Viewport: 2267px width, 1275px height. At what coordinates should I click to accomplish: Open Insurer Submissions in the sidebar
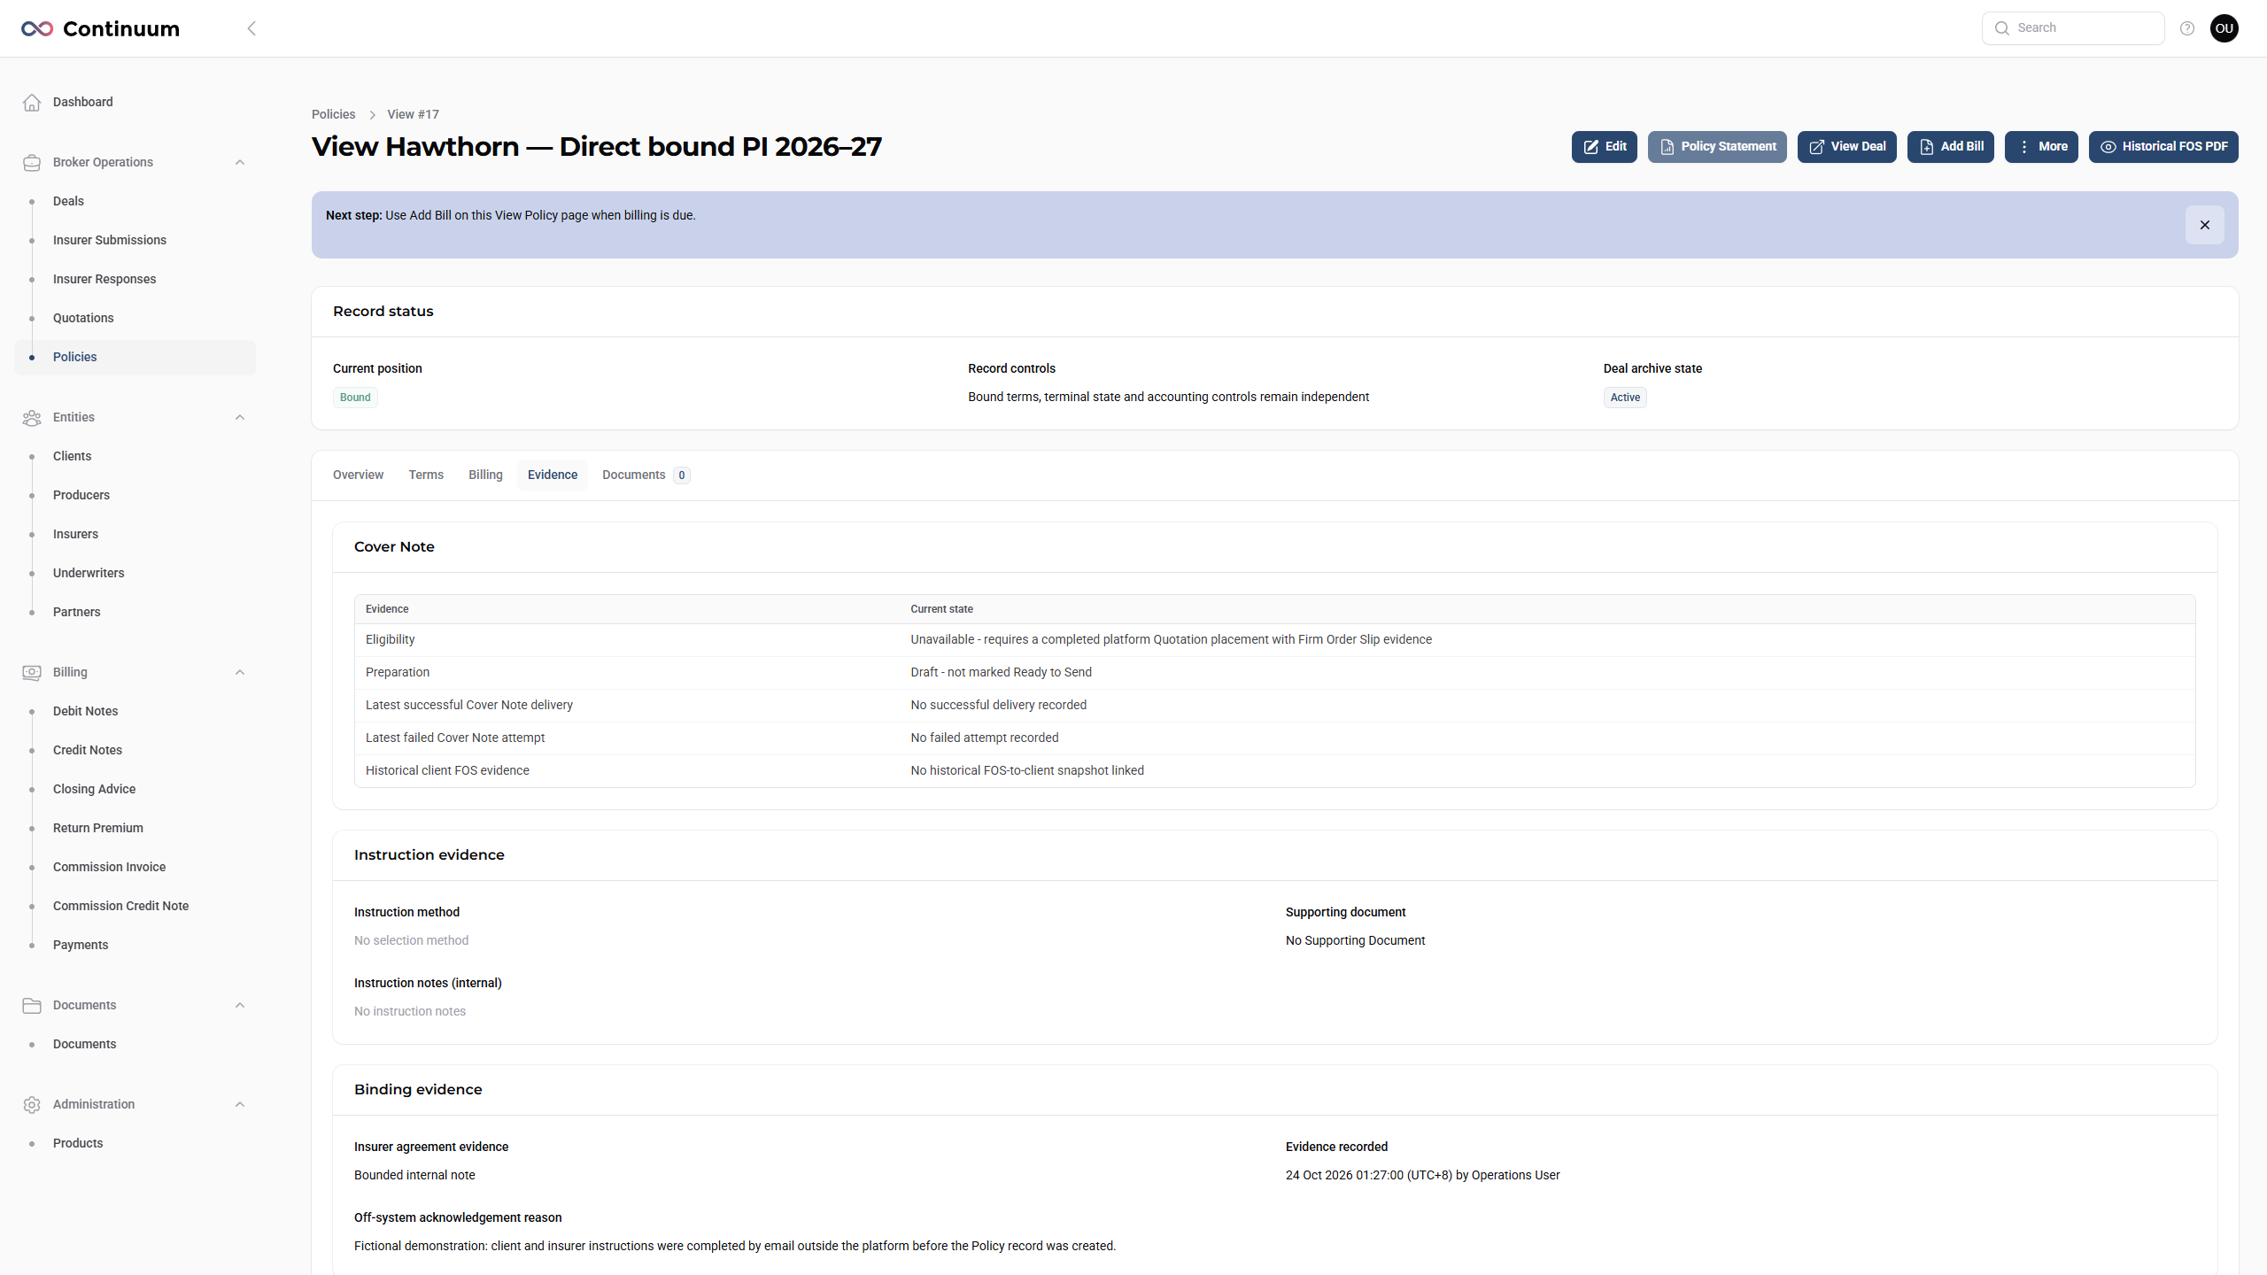(135, 240)
